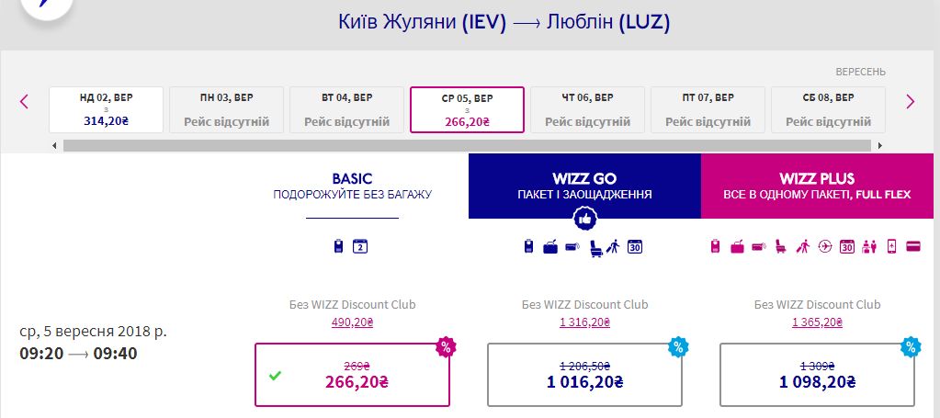The width and height of the screenshot is (940, 418).
Task: Open the 490,20₴ non-Discount Club price link
Action: [352, 322]
